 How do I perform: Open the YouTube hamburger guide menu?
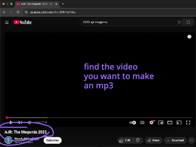click(7, 22)
